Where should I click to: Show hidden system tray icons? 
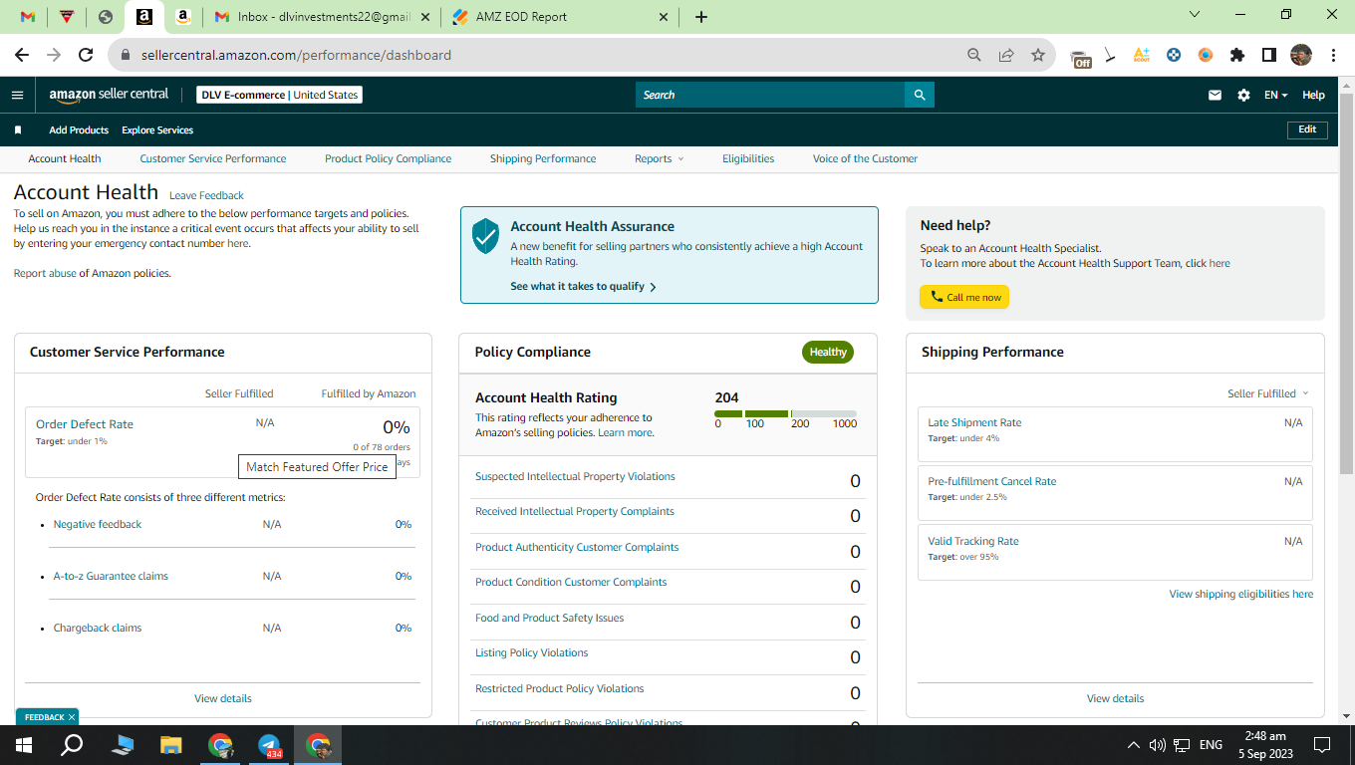coord(1133,745)
